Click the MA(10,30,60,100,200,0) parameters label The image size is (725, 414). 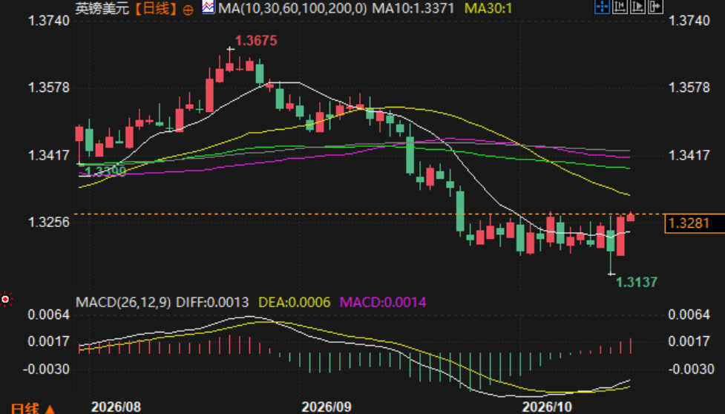click(x=292, y=8)
